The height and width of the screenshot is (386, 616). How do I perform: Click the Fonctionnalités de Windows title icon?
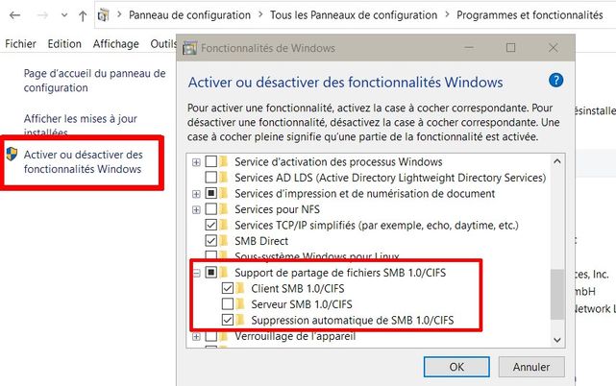pyautogui.click(x=189, y=47)
